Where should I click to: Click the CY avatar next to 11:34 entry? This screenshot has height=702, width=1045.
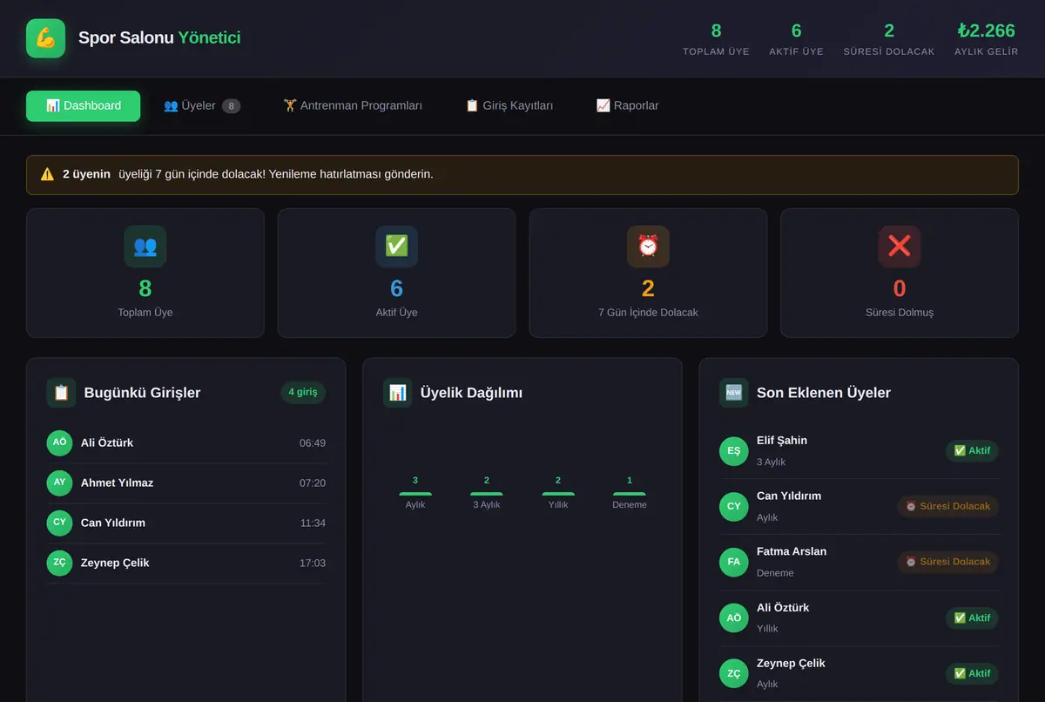coord(59,523)
